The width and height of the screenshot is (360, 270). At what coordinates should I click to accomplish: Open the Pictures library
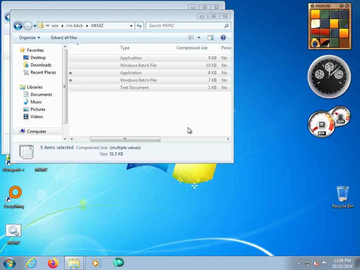point(38,109)
